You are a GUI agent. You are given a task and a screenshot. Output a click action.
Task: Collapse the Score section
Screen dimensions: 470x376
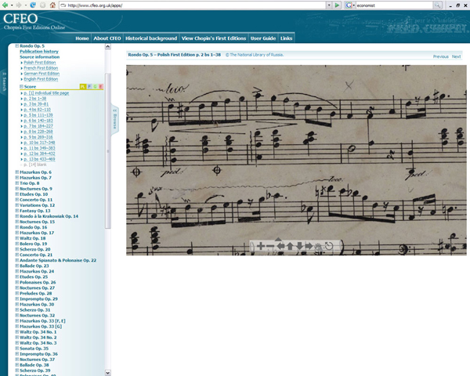(x=21, y=86)
